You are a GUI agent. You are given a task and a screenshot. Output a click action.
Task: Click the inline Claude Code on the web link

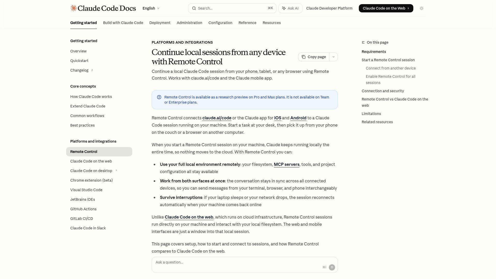(x=189, y=217)
